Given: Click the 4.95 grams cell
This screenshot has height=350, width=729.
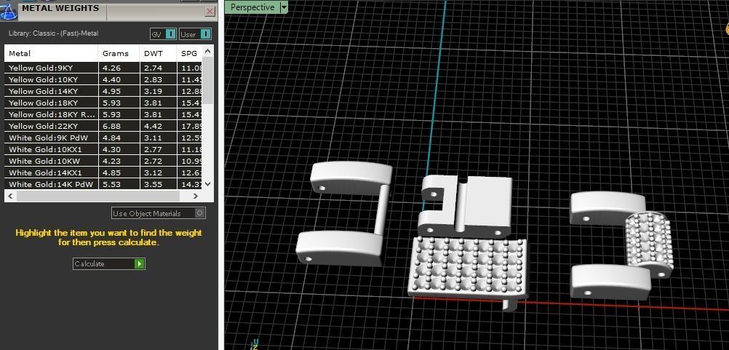Looking at the screenshot, I should click(x=119, y=91).
